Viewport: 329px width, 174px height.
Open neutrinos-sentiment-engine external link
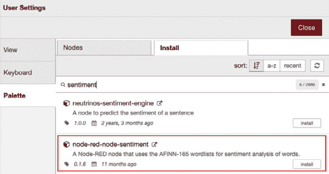pyautogui.click(x=160, y=103)
